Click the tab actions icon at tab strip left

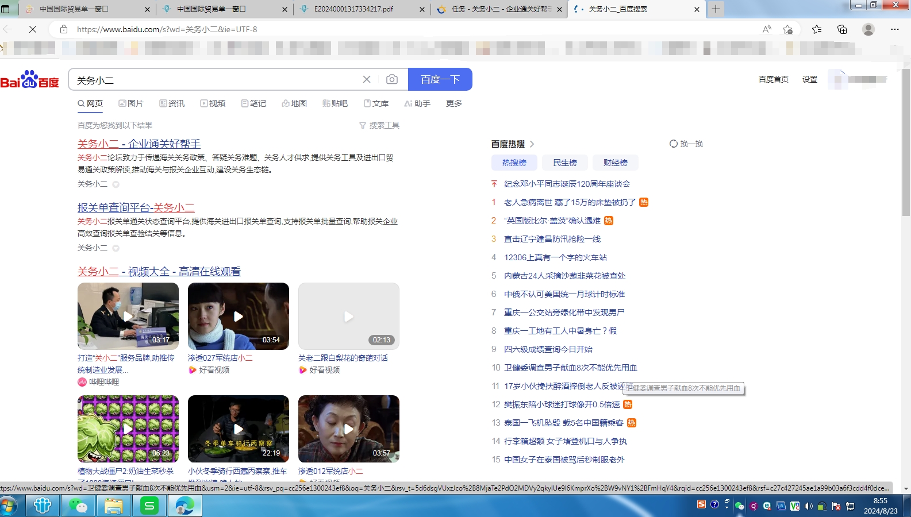6,9
